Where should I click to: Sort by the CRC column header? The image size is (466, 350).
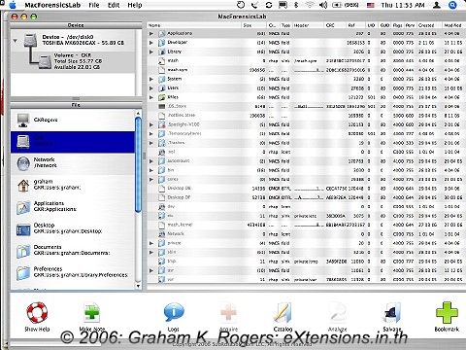click(335, 25)
